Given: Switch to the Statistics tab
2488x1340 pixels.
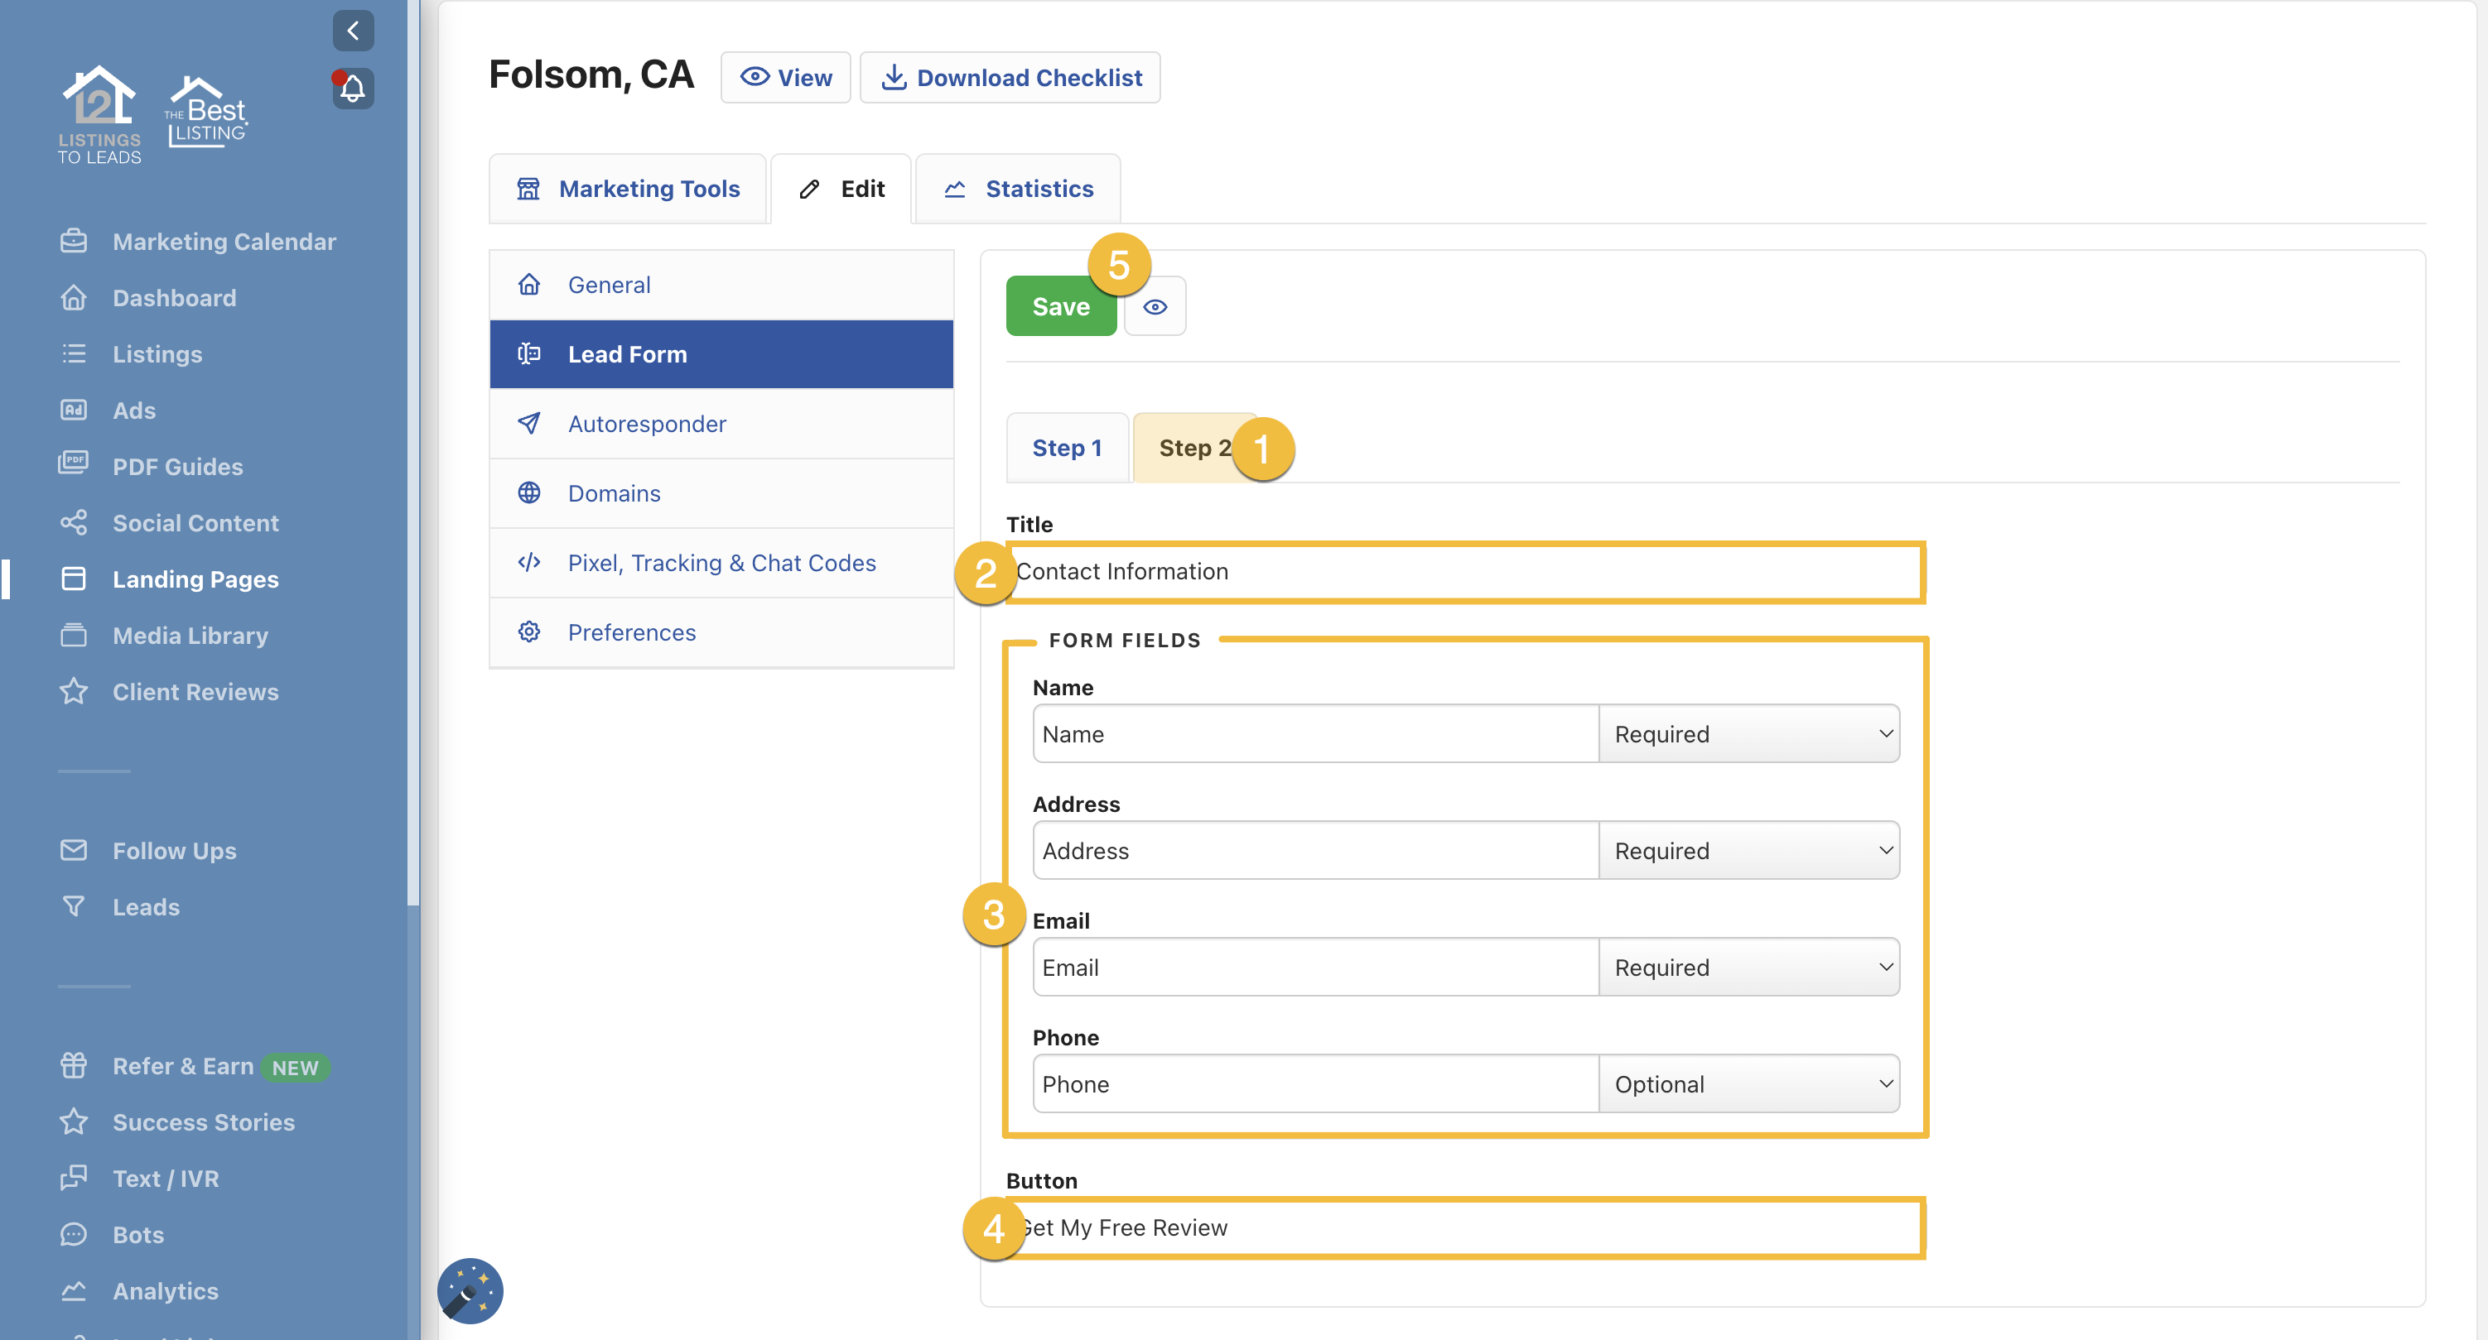Looking at the screenshot, I should [x=1018, y=190].
